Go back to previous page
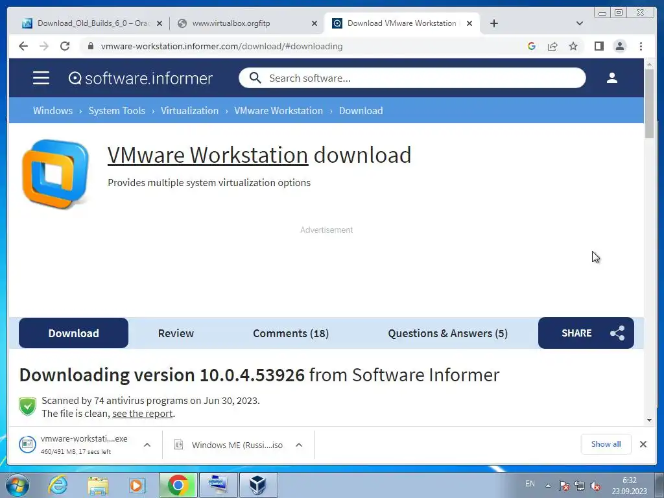Screen dimensions: 664x498 (x=23, y=46)
